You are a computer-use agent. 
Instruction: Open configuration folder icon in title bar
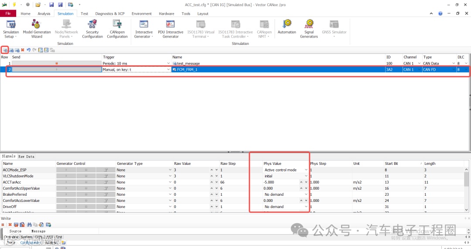click(x=38, y=4)
